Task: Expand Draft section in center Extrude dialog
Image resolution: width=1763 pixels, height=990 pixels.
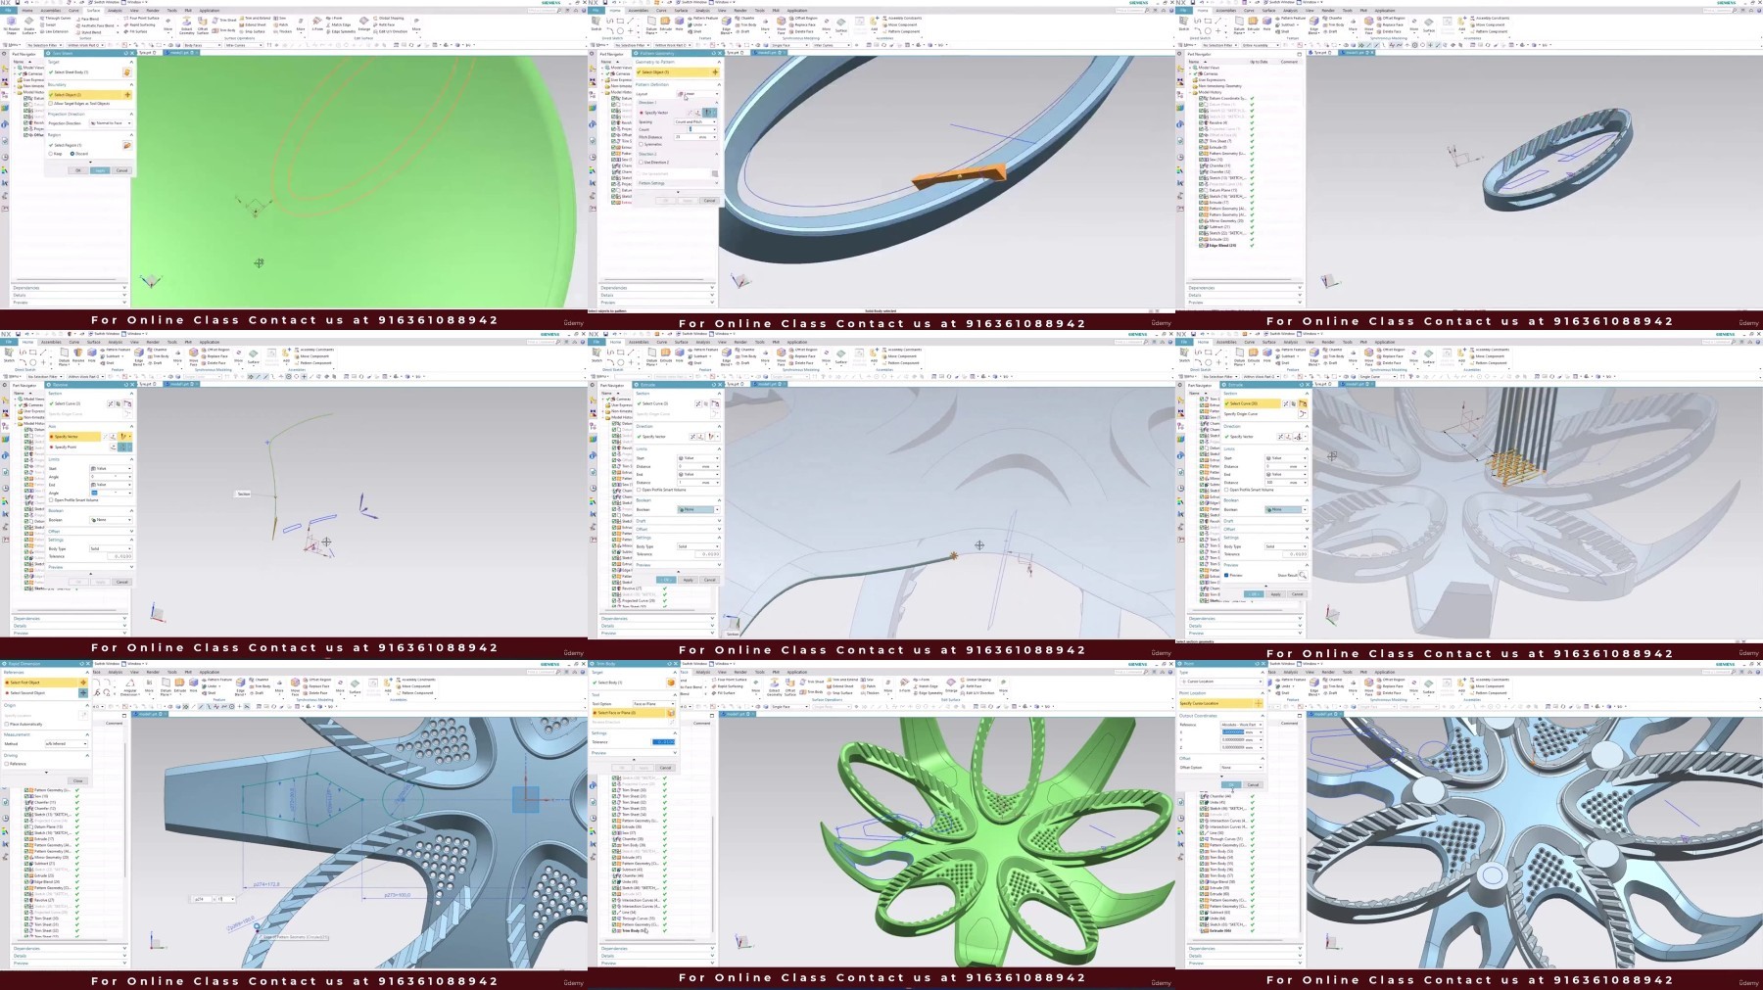Action: (719, 521)
